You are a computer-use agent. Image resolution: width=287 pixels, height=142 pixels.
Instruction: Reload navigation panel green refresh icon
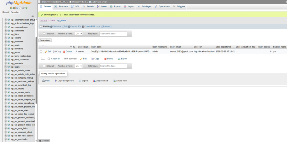point(26,8)
